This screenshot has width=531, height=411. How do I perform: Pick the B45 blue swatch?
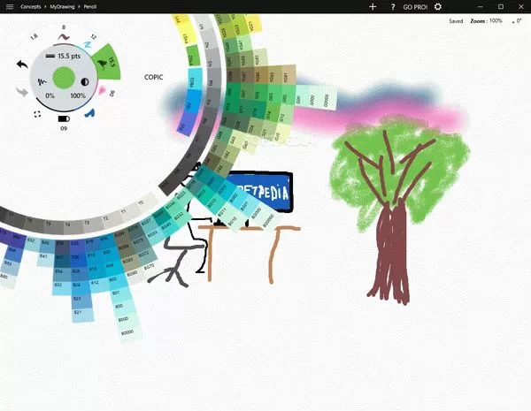(46, 245)
